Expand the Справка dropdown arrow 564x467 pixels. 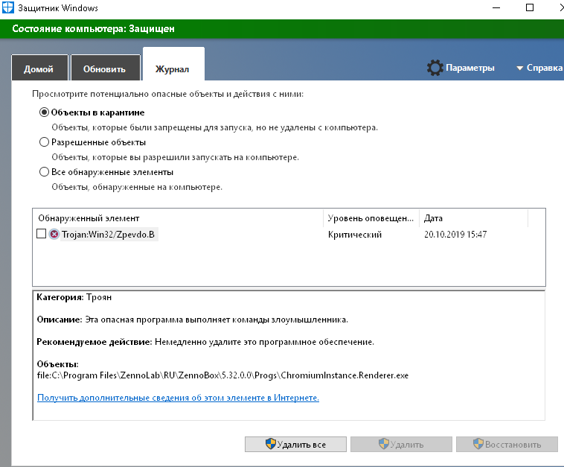519,68
